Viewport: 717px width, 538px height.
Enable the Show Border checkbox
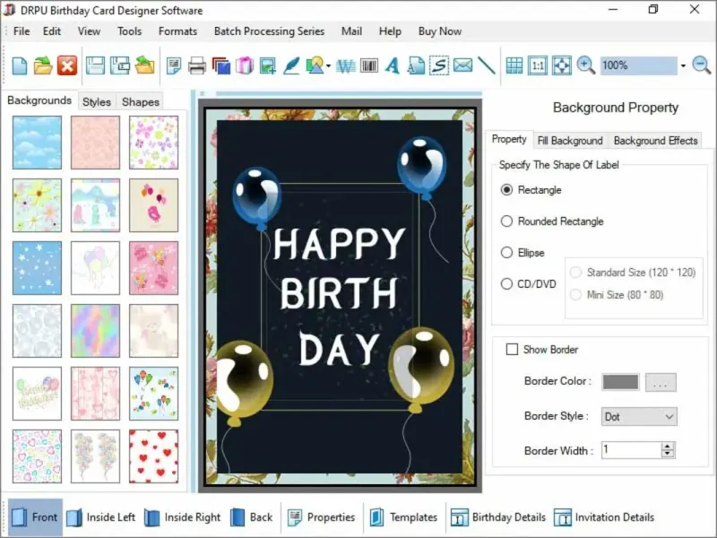pos(512,350)
